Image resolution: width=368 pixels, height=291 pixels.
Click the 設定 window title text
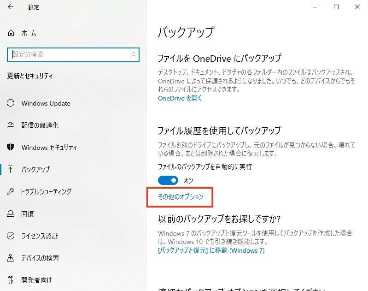click(34, 7)
